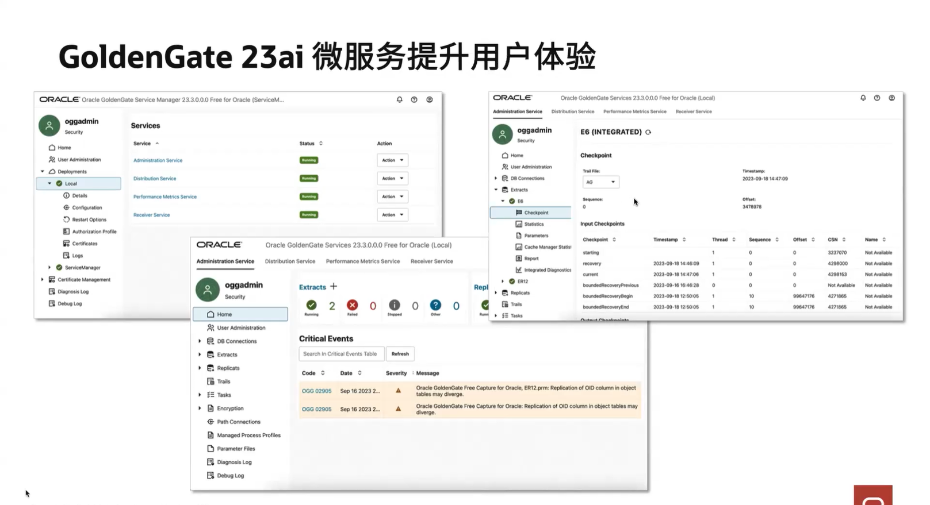Open User Administration in the Critical Events window sidebar
930x505 pixels.
(x=236, y=327)
